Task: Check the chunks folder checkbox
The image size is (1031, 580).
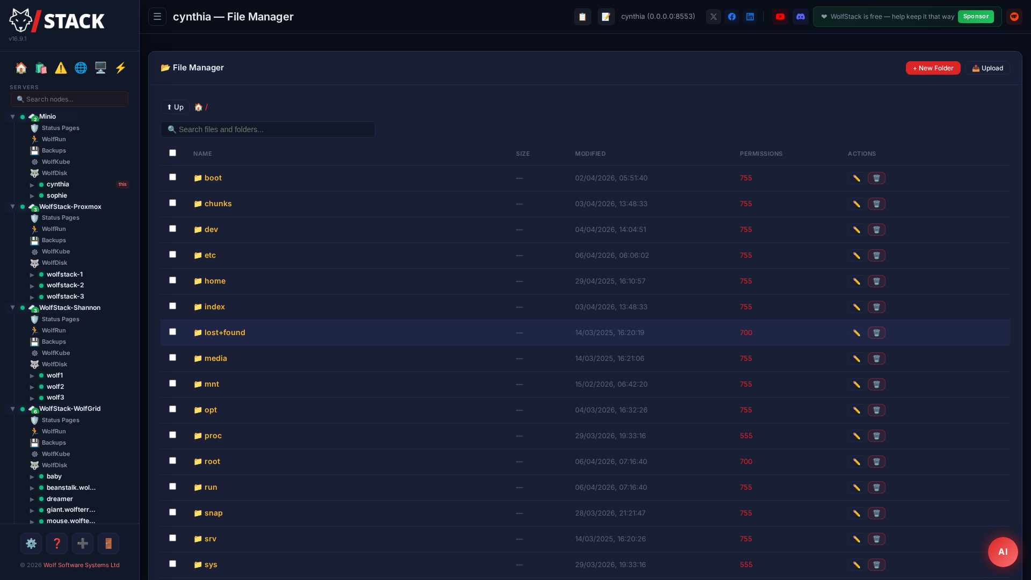Action: 172,203
